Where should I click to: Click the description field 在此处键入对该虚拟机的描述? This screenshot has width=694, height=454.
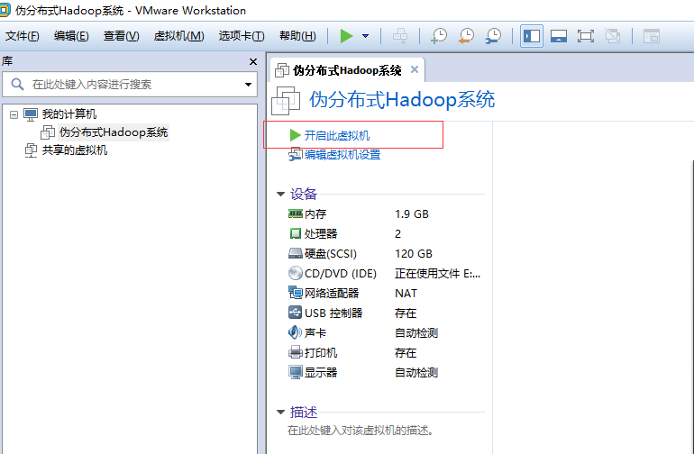click(x=361, y=430)
